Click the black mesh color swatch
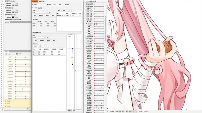 [13, 17]
